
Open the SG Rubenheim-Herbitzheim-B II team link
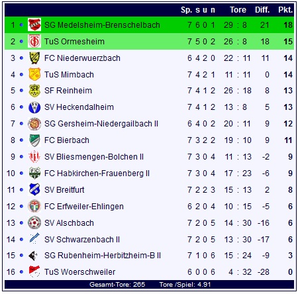coord(103,256)
